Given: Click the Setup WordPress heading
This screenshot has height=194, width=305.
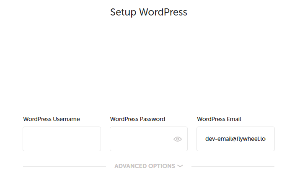Looking at the screenshot, I should pyautogui.click(x=149, y=12).
